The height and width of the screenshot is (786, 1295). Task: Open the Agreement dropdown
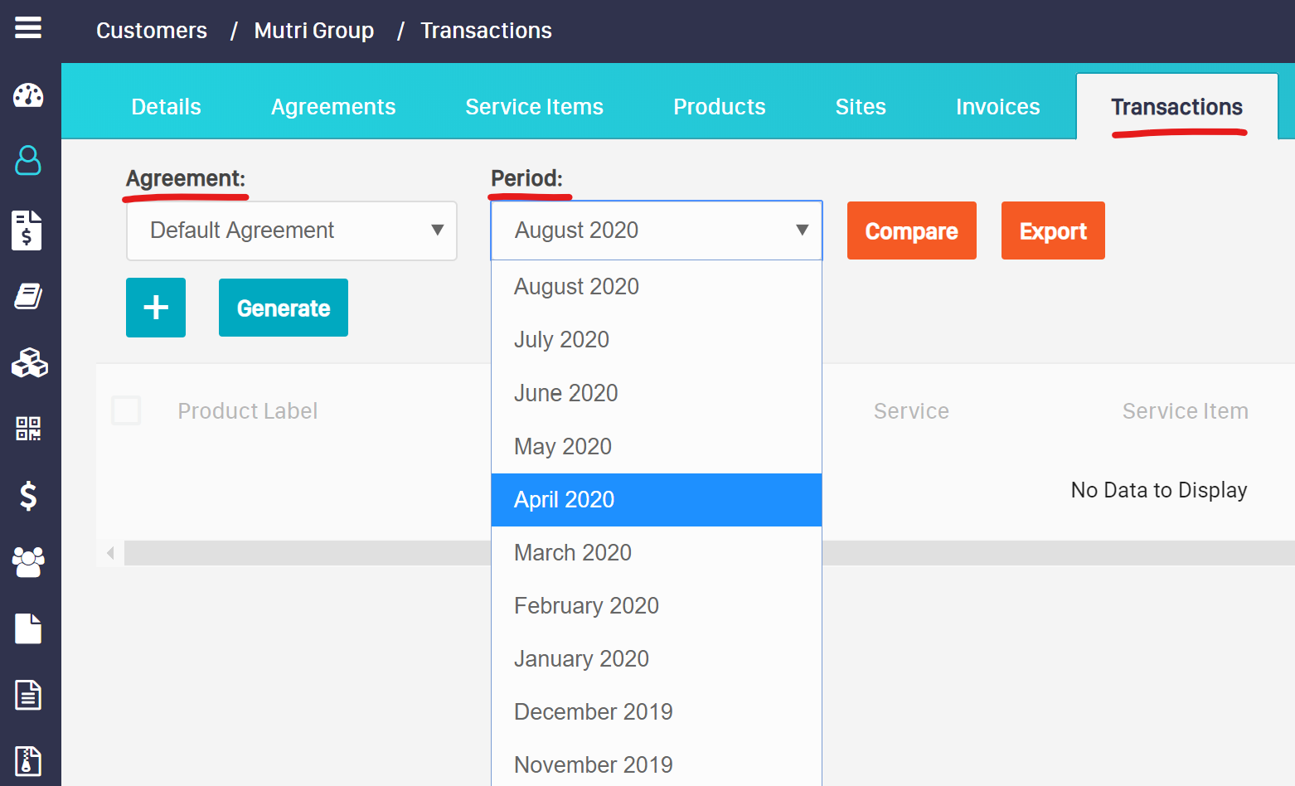click(291, 230)
